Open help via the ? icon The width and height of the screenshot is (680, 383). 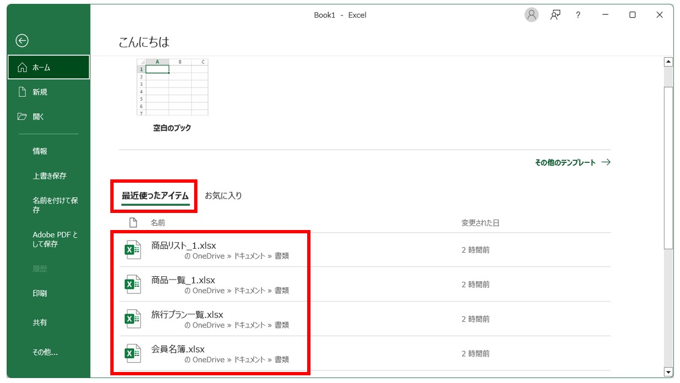[x=577, y=15]
